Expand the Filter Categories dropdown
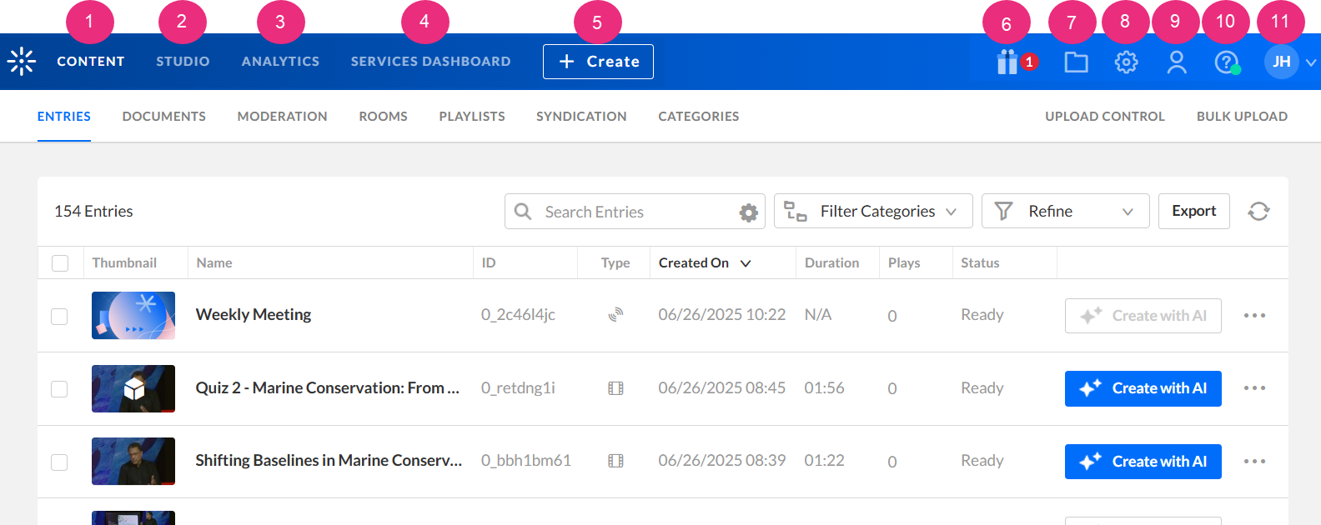The image size is (1321, 525). [x=872, y=212]
